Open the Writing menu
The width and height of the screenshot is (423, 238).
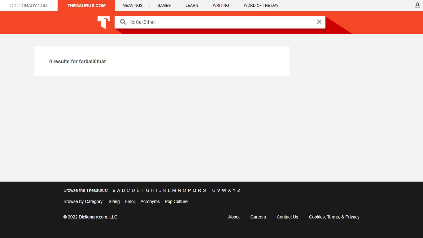(x=221, y=6)
